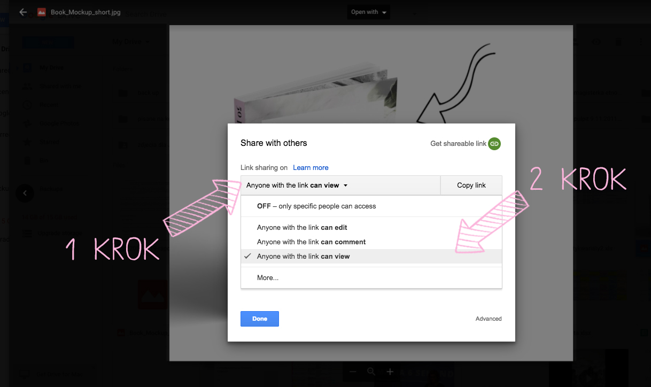651x387 pixels.
Task: Open the 'Anyone with the link' permission dropdown
Action: 297,185
